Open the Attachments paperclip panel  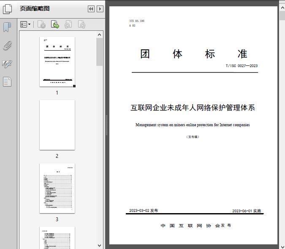[x=7, y=46]
